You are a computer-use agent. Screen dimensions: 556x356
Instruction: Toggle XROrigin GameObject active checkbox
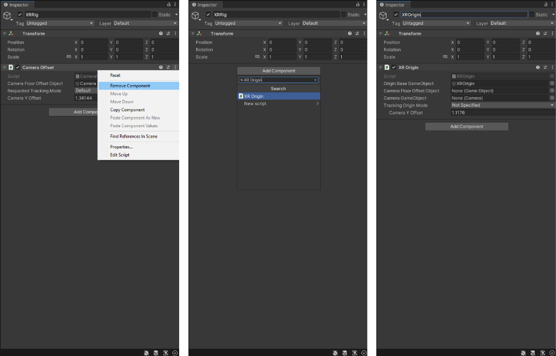(x=396, y=14)
